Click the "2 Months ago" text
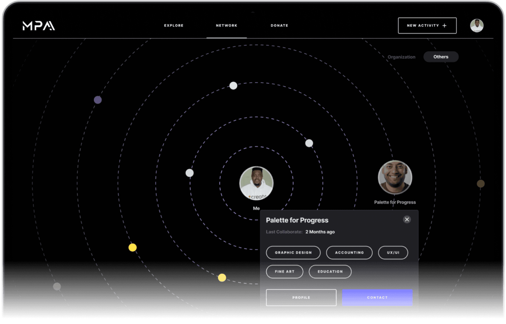This screenshot has width=506, height=324. click(320, 232)
